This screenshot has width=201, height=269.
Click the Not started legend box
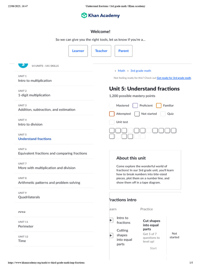click(x=137, y=114)
